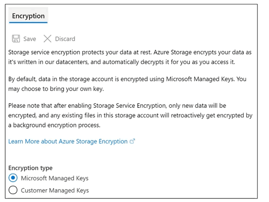Click the Microsoft Managed Keys option label
Screen dimensions: 269x202
click(55, 178)
